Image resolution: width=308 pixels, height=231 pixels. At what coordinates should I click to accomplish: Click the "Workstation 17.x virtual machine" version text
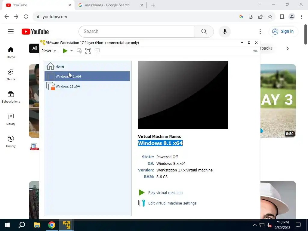tap(184, 170)
